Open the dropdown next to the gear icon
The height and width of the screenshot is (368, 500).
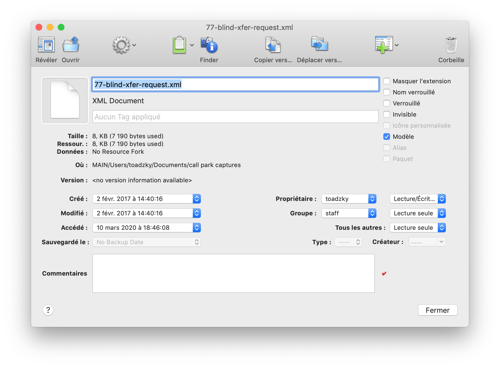coord(135,45)
